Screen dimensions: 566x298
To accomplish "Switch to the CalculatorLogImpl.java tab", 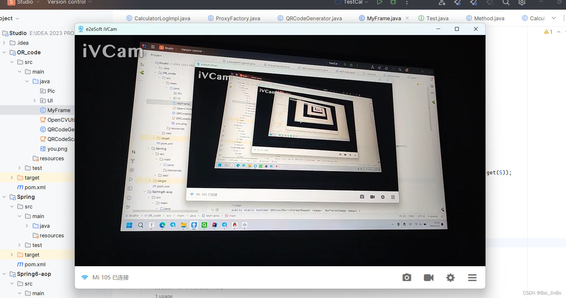I will (159, 18).
